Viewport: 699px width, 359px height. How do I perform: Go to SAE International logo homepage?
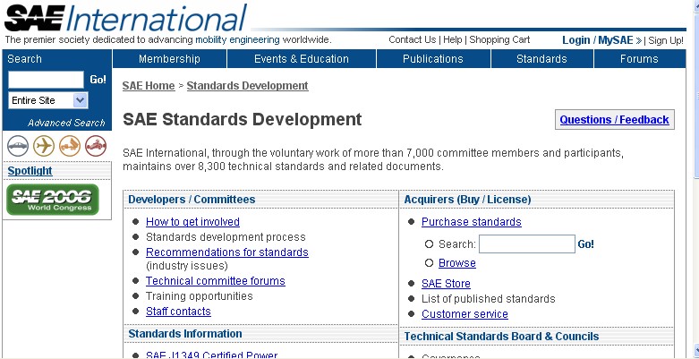[124, 18]
